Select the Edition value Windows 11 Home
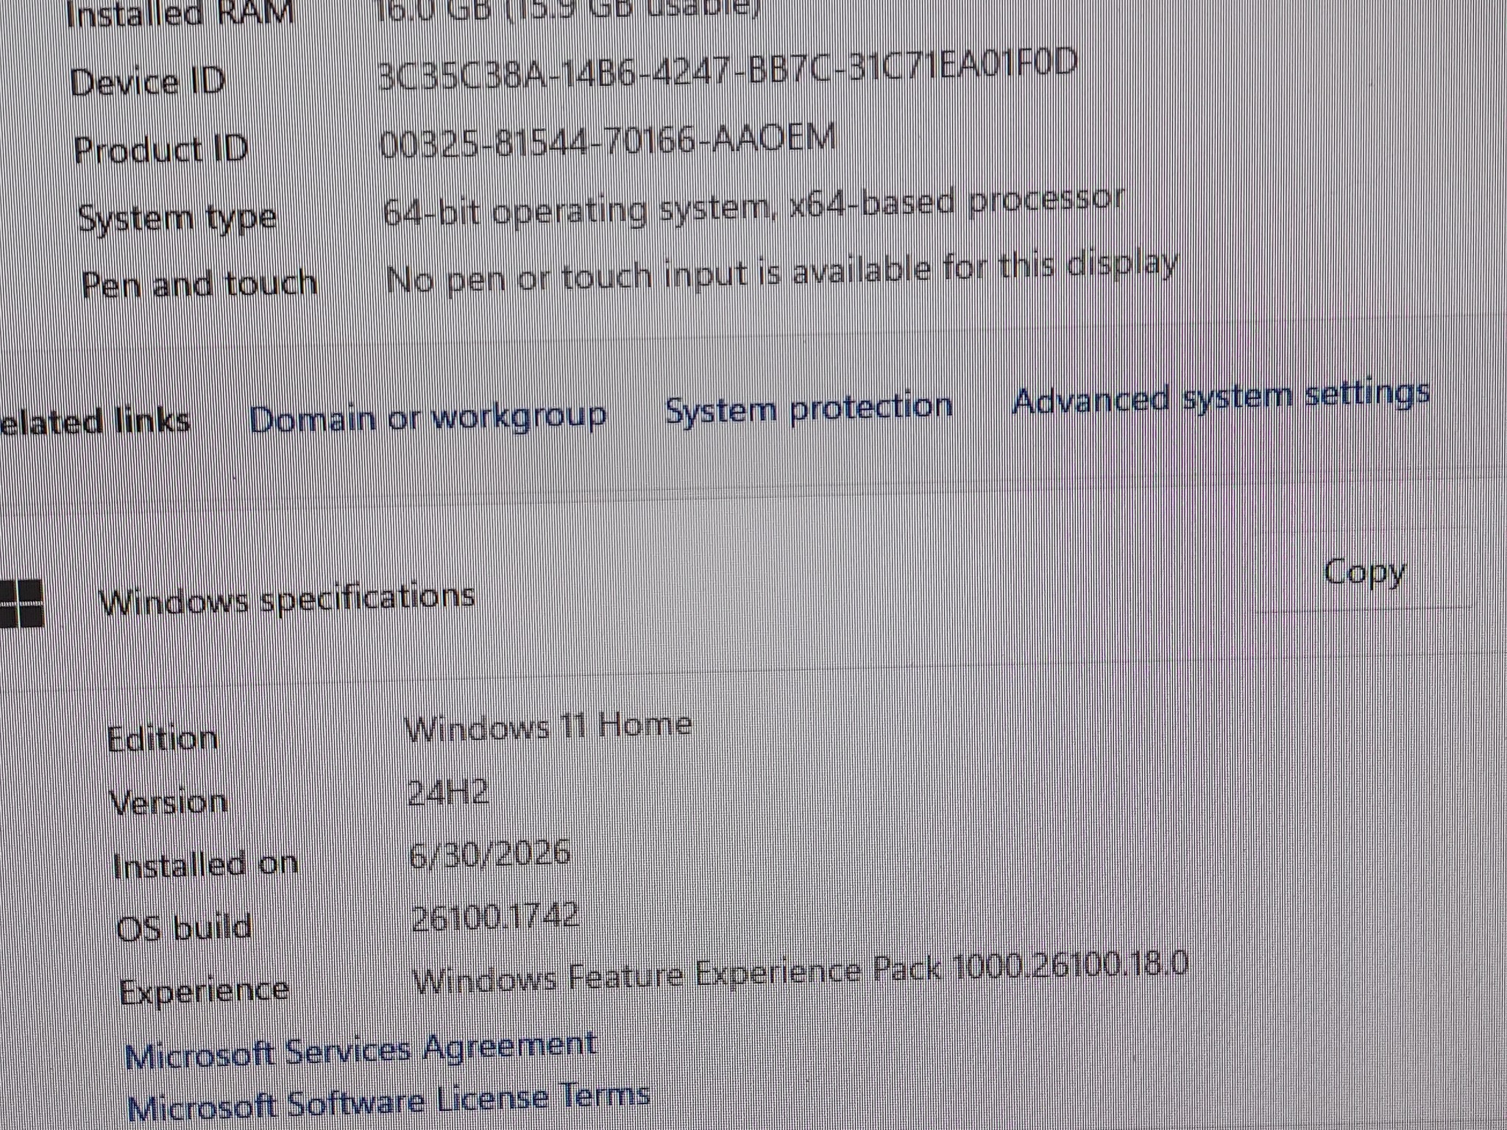Screen dimensions: 1507x1130 549,727
